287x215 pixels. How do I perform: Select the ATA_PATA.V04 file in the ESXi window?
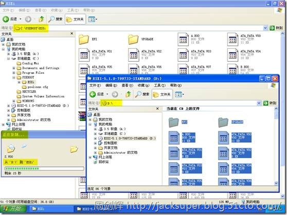(244, 54)
